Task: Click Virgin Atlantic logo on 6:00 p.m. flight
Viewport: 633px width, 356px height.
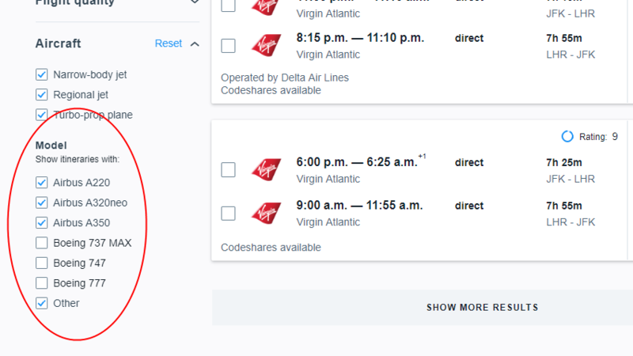Action: coord(266,169)
